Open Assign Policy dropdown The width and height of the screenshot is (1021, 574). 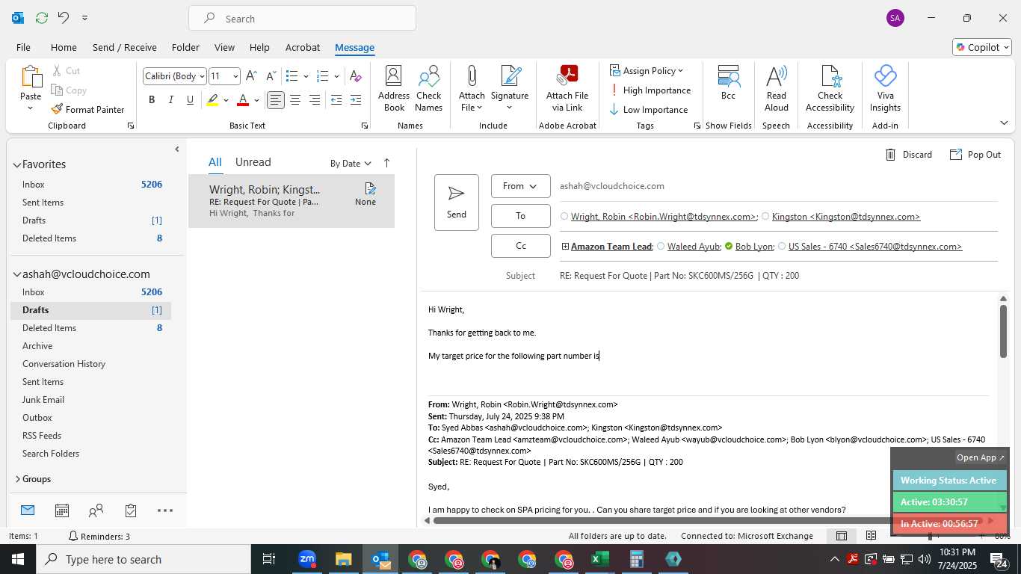647,70
